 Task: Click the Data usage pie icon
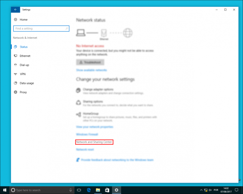point(15,83)
